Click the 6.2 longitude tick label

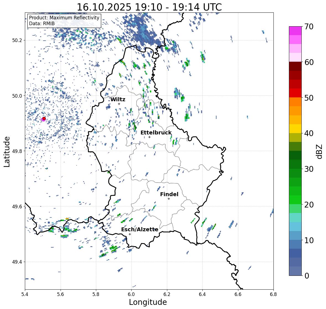167,294
